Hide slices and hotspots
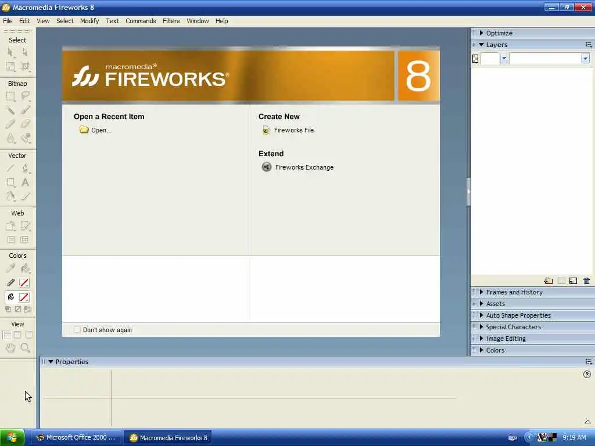 [11, 240]
